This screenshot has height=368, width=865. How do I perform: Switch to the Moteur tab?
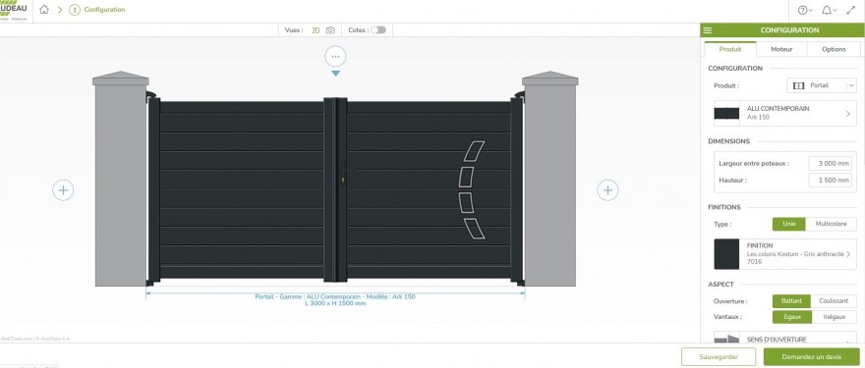tap(781, 49)
